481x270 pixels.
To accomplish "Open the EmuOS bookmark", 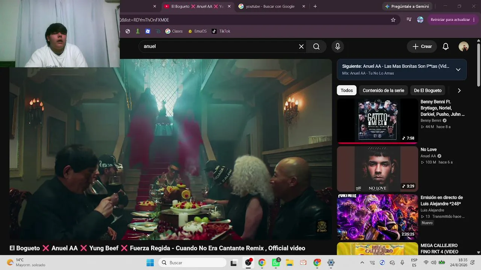I will coord(197,31).
